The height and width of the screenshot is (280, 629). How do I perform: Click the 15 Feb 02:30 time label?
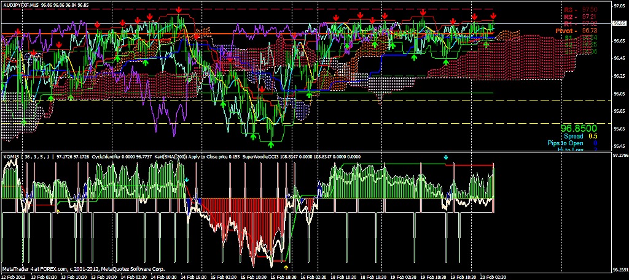point(224,277)
